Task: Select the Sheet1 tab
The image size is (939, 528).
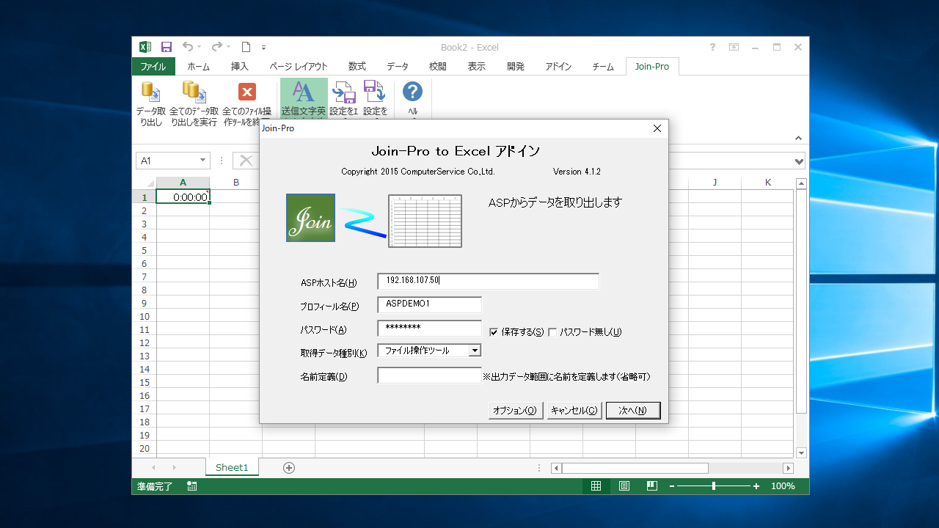Action: point(232,467)
